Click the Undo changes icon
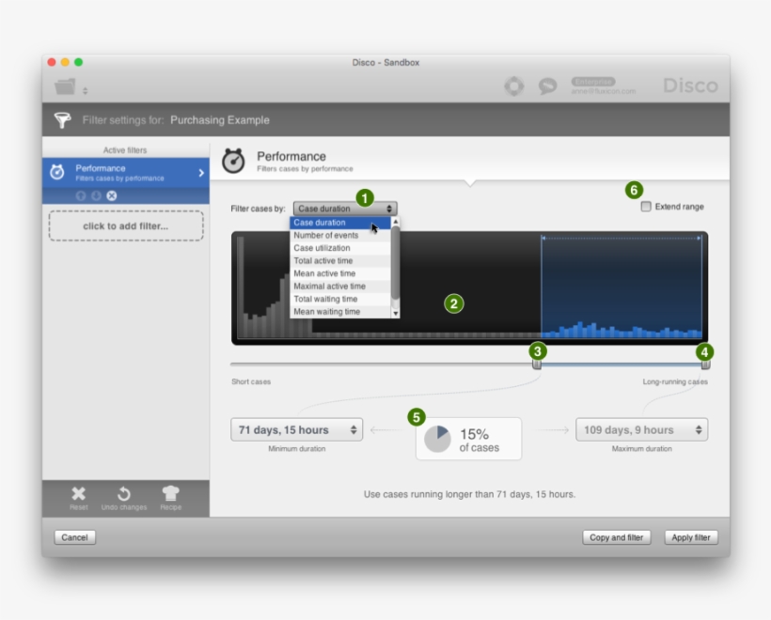Viewport: 771px width, 620px height. tap(124, 494)
